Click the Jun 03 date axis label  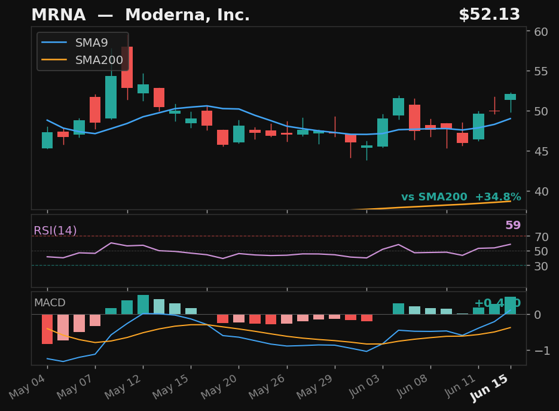click(x=364, y=386)
